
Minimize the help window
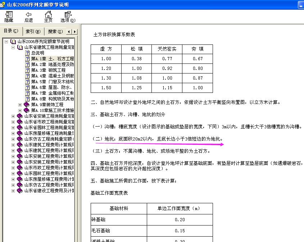[301, 5]
